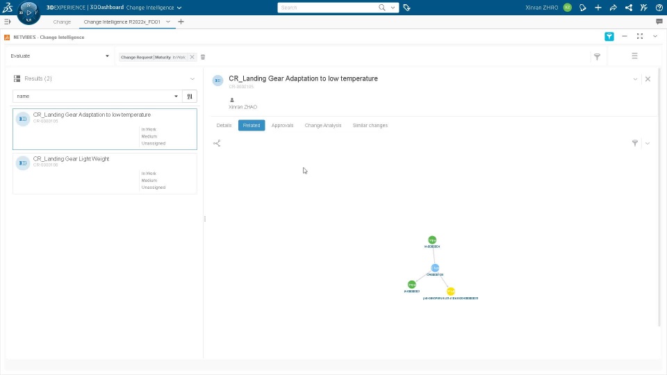Expand the detail header chevron
Viewport: 667px width, 375px height.
pyautogui.click(x=635, y=79)
